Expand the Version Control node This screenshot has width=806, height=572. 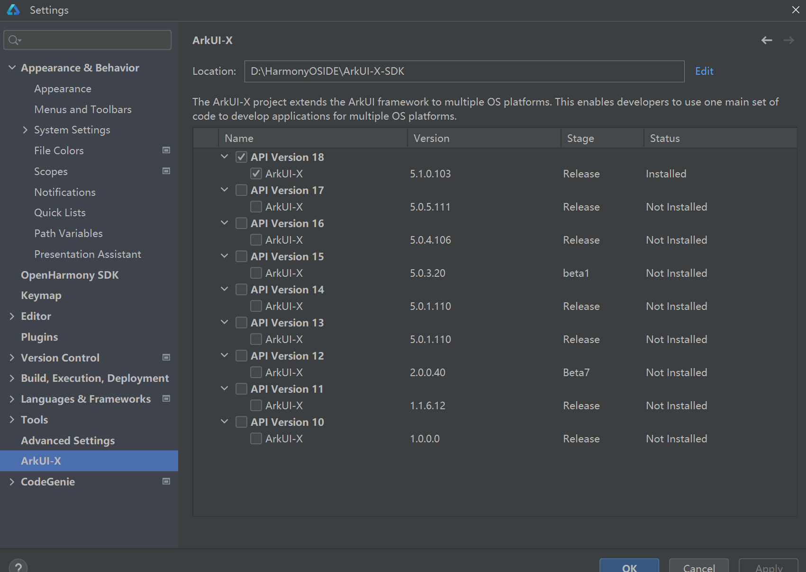tap(12, 358)
